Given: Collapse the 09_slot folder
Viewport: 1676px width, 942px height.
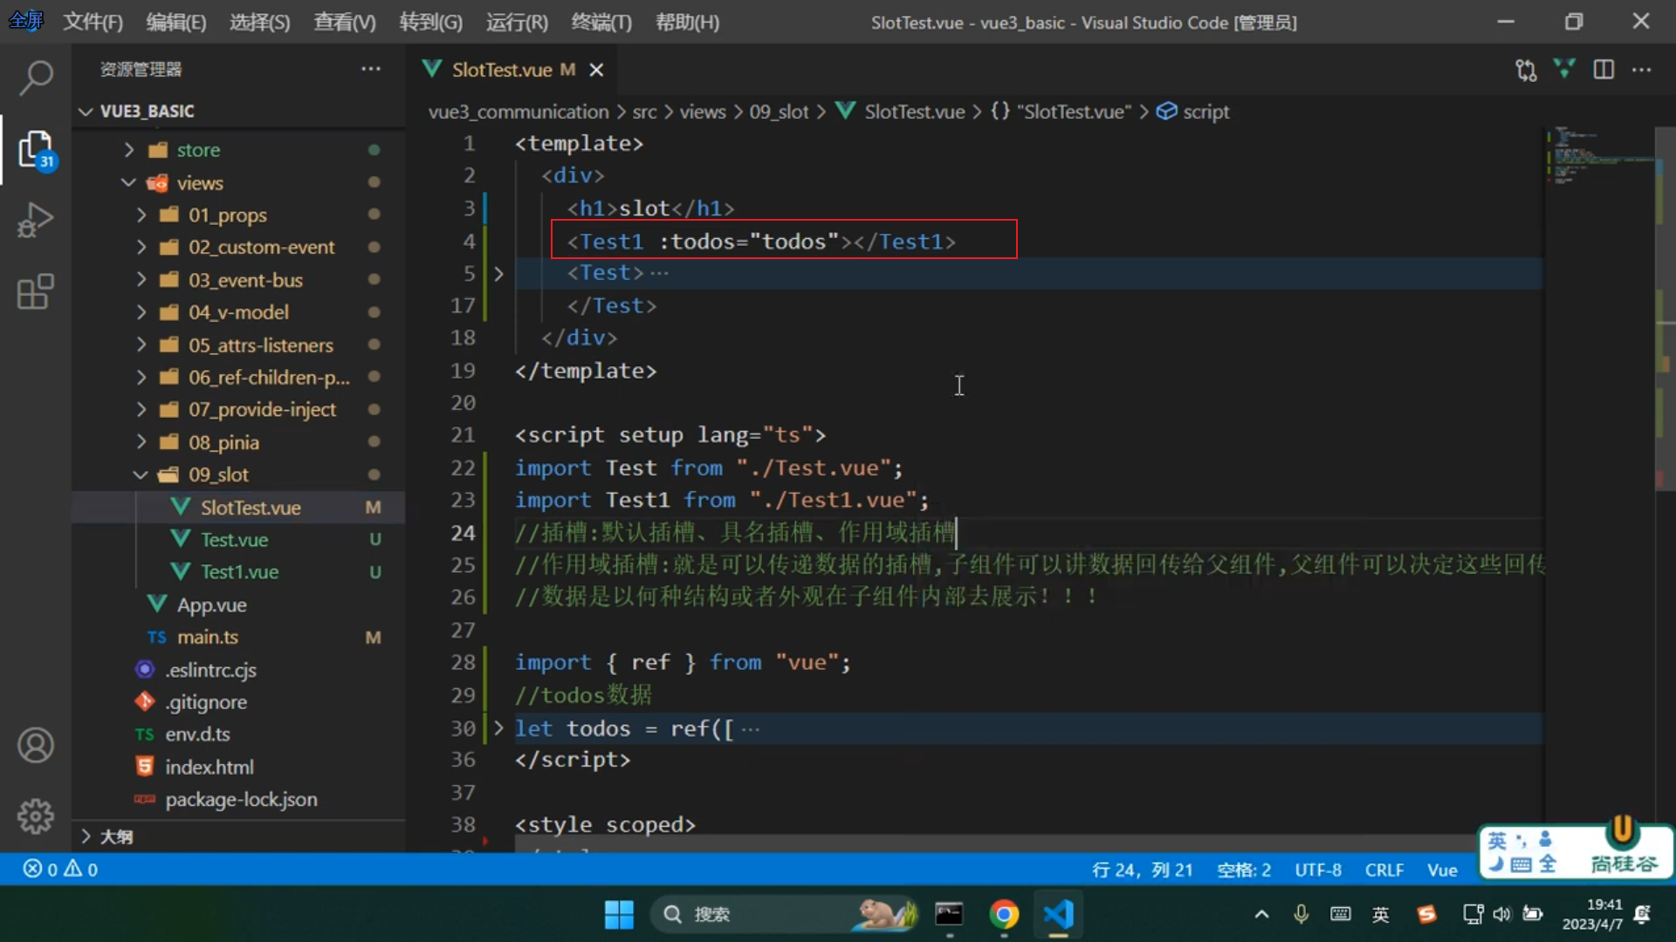Looking at the screenshot, I should point(141,474).
